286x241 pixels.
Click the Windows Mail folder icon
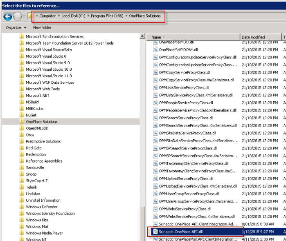click(x=22, y=227)
